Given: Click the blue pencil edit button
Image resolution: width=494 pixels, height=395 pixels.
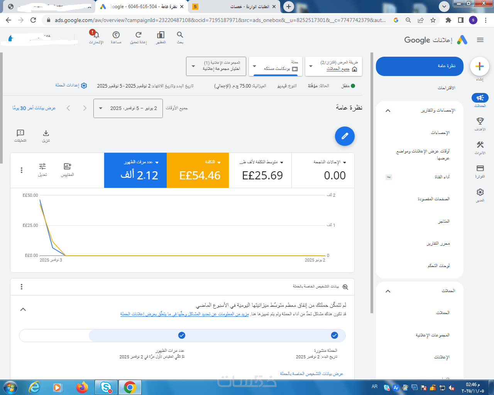Looking at the screenshot, I should [345, 136].
